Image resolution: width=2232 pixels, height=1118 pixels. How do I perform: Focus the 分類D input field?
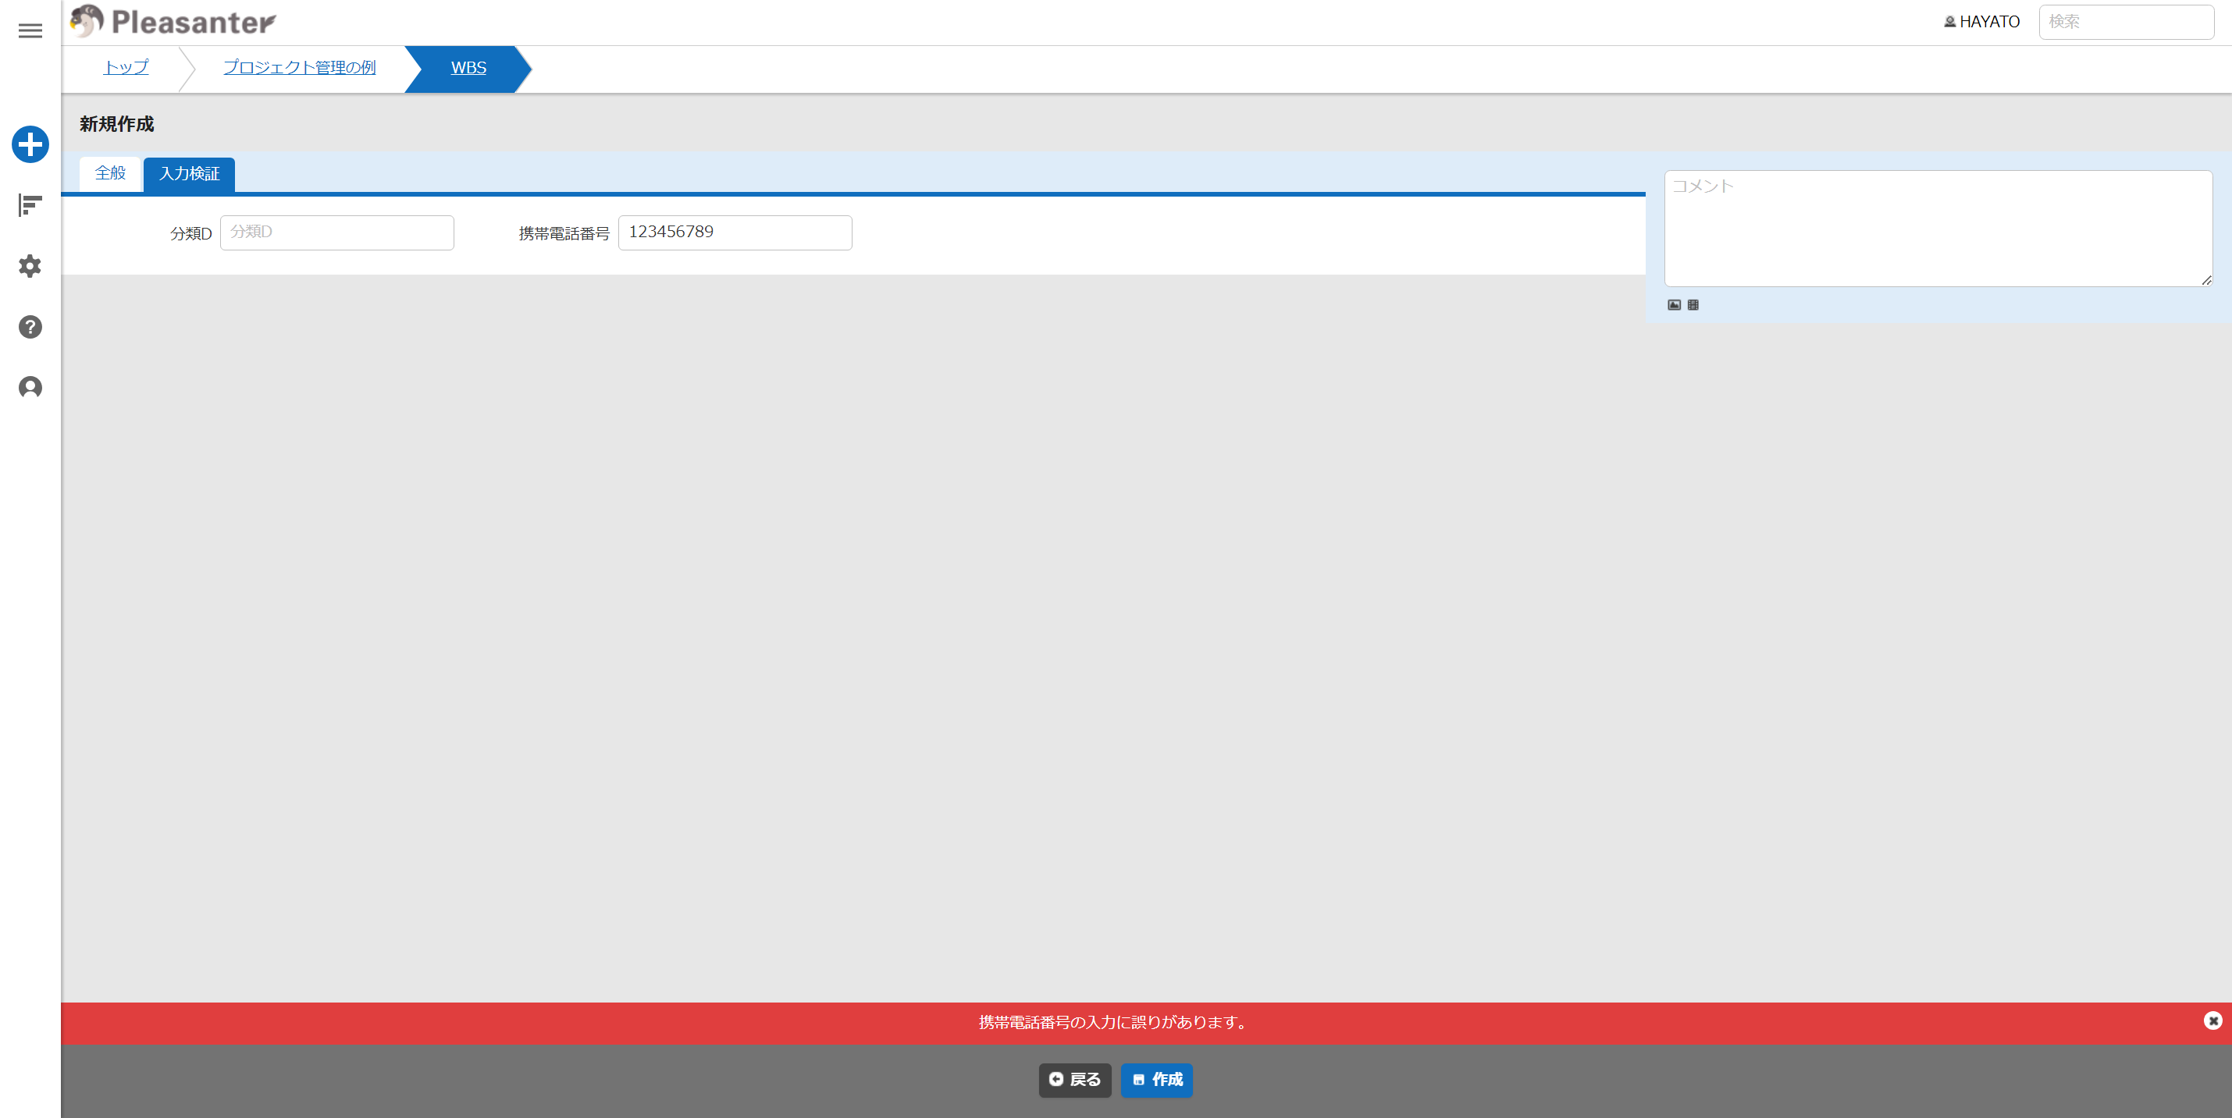tap(337, 232)
